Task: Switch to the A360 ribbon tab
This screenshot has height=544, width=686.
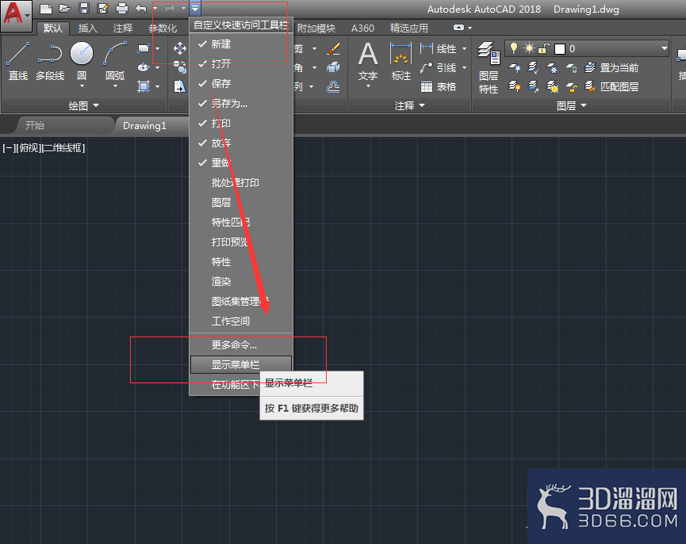Action: tap(362, 28)
